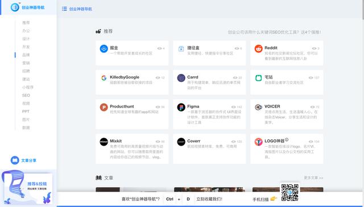Open the SEO keyword tools headline link
364x207 pixels.
coord(275,32)
